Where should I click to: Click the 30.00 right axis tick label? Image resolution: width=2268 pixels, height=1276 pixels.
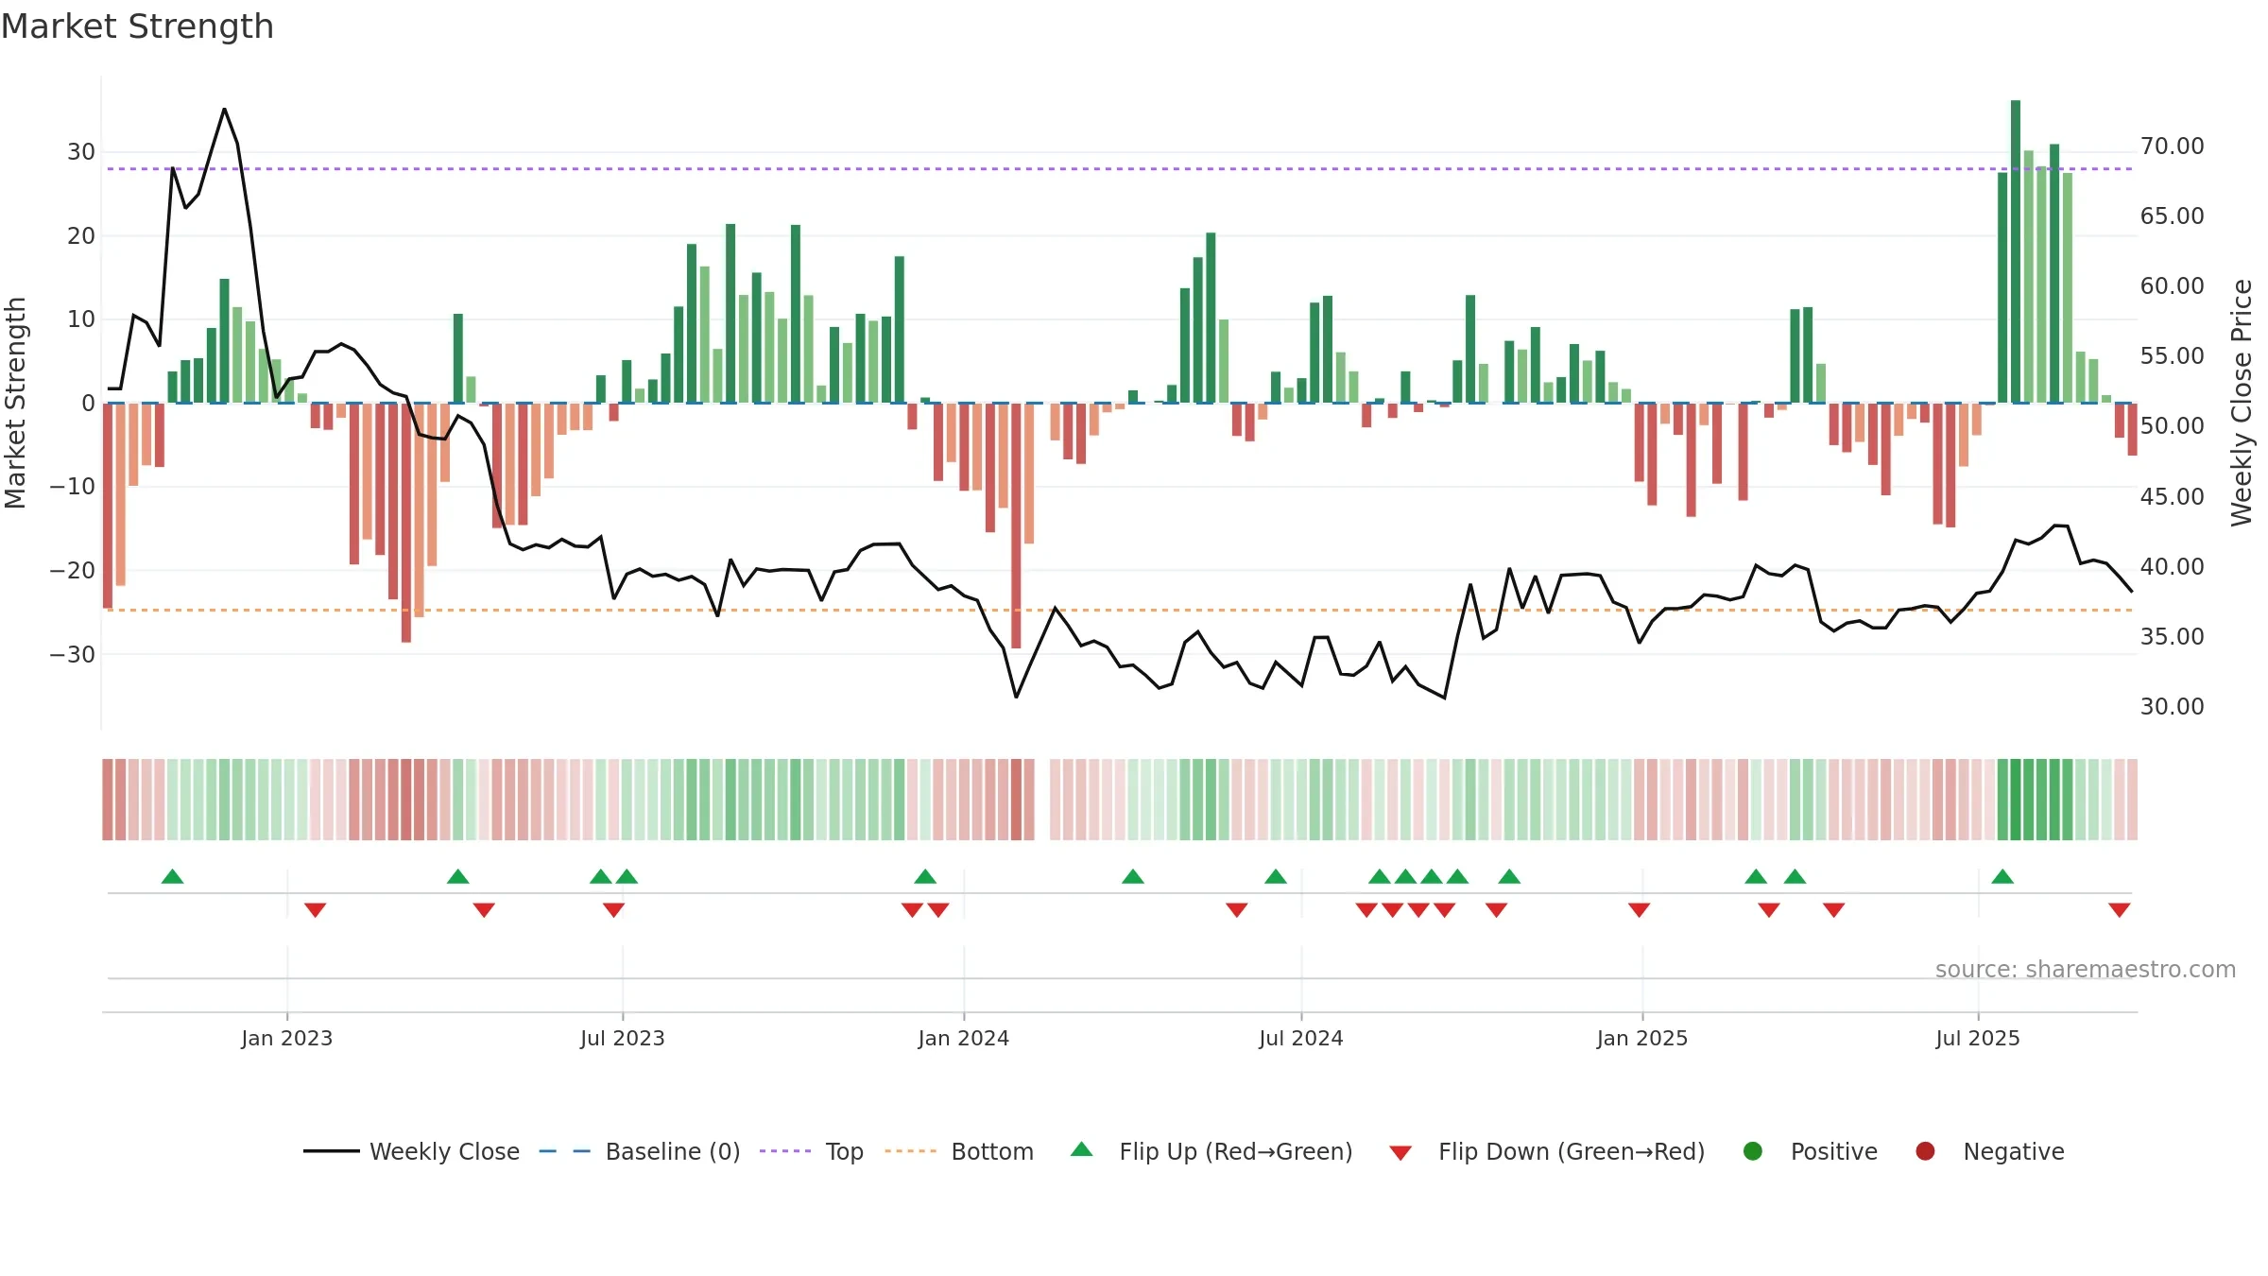pos(2173,706)
